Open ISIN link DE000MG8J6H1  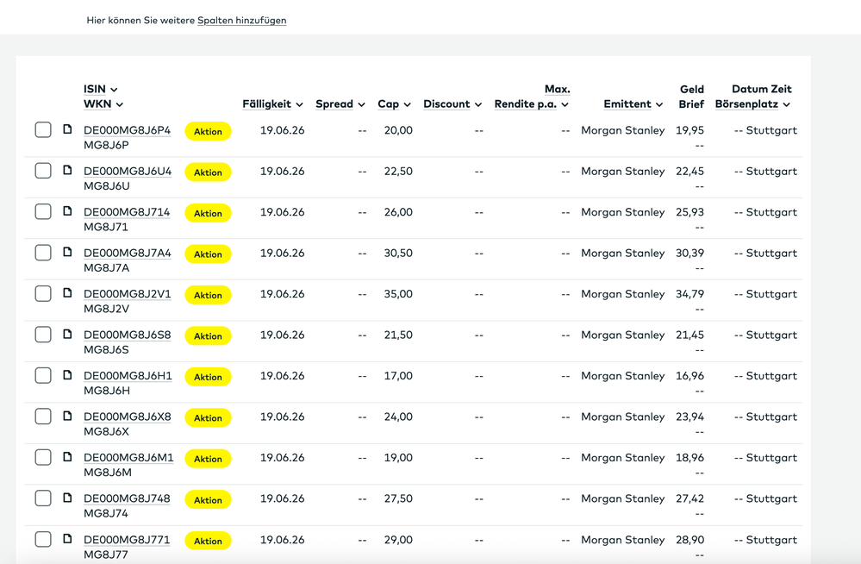pyautogui.click(x=128, y=376)
